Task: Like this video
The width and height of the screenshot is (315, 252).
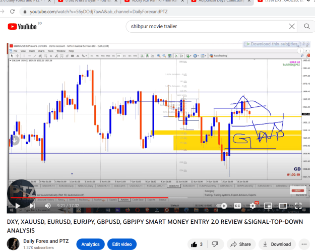Action: tap(197, 244)
